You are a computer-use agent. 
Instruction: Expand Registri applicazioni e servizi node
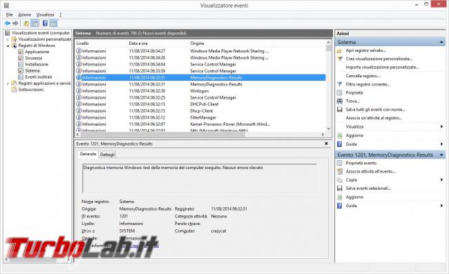(x=8, y=84)
